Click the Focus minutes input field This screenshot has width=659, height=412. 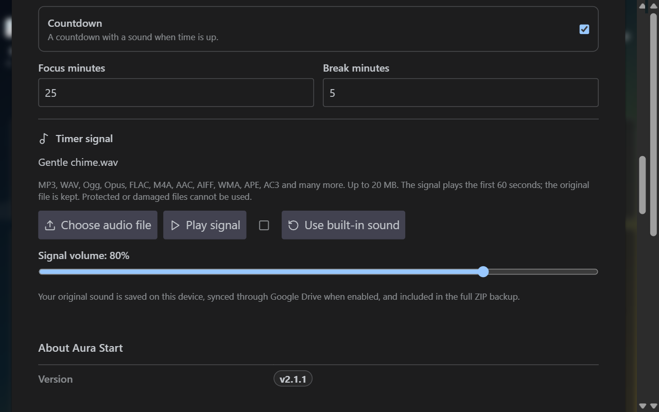click(176, 93)
